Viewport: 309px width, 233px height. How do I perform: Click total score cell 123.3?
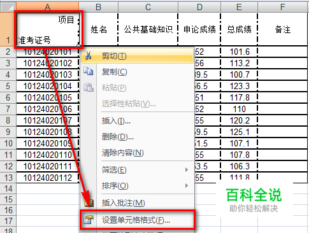(239, 86)
